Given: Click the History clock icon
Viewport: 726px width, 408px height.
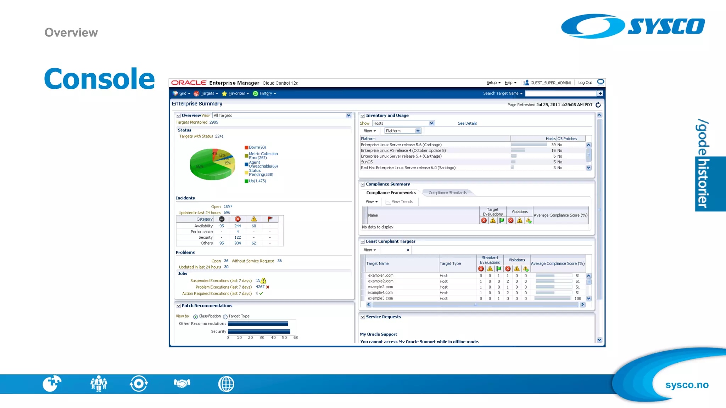Looking at the screenshot, I should pos(255,93).
